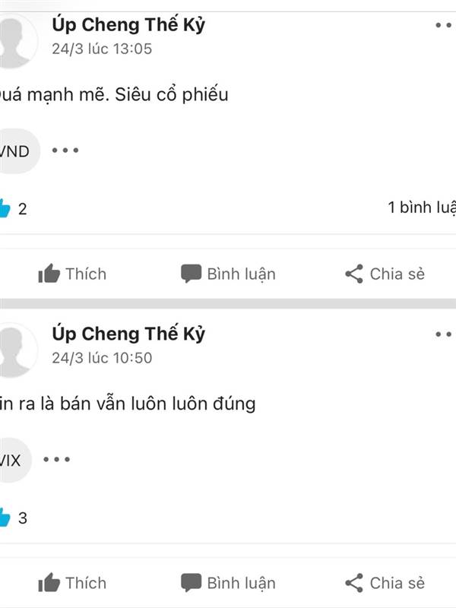Open more options menu on first post
This screenshot has height=608, width=456.
point(444,25)
